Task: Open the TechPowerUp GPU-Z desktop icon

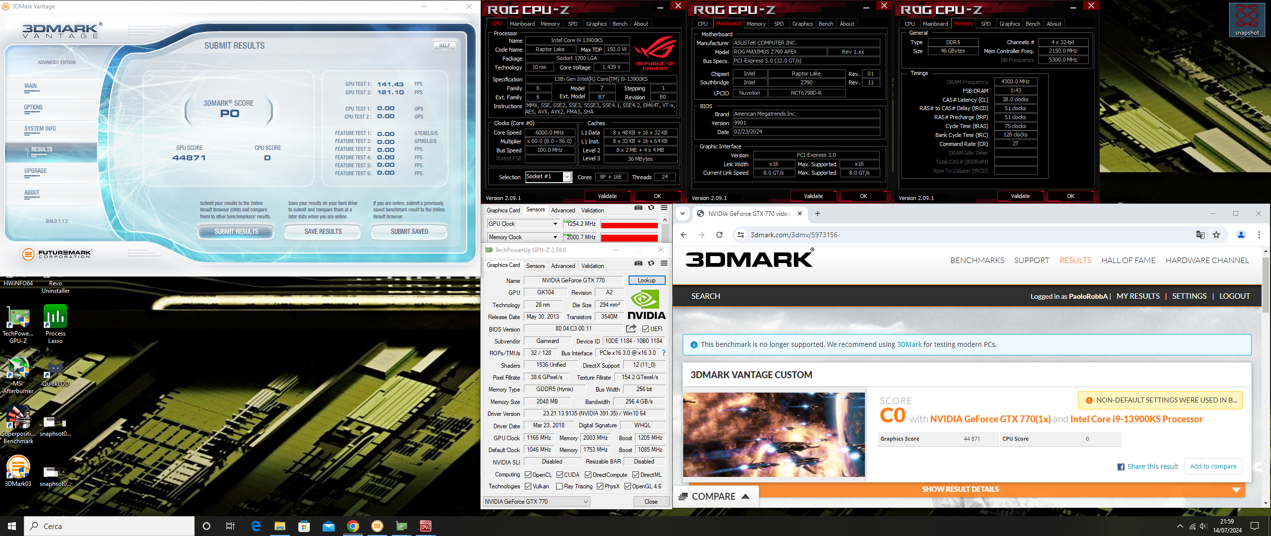Action: click(x=18, y=325)
